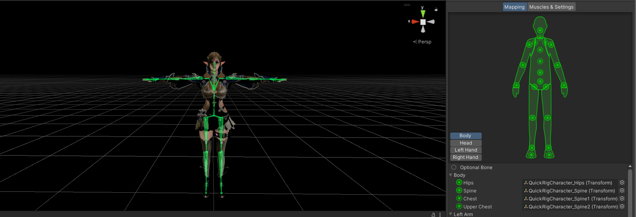Switch to Muscles & Settings tab

click(551, 7)
